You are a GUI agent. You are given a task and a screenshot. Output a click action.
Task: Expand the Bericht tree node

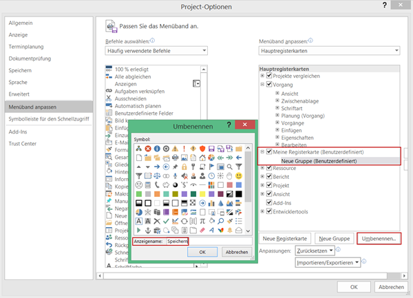262,176
